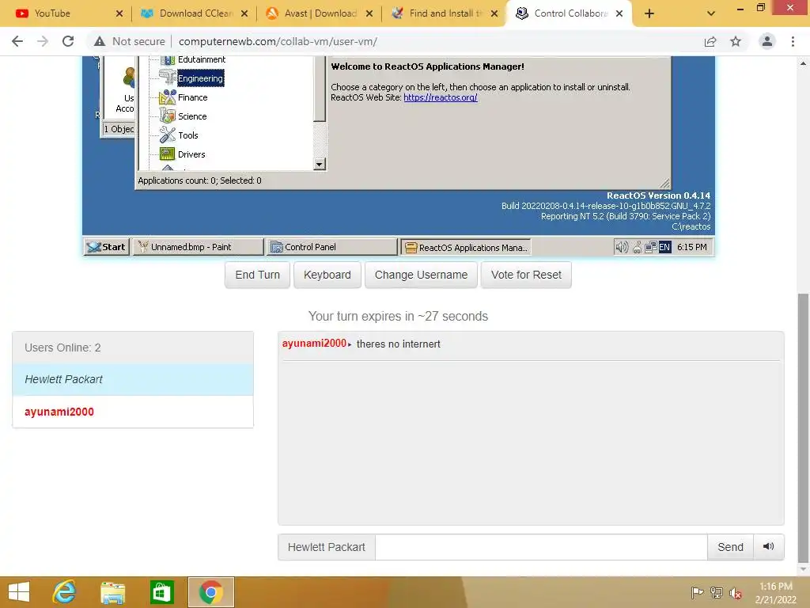Open the ReactOS Start menu
This screenshot has height=608, width=810.
[x=107, y=247]
